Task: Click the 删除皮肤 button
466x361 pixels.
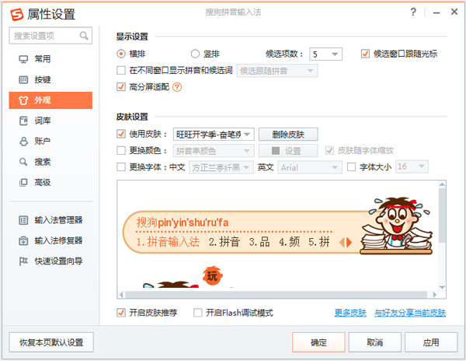Action: click(288, 135)
